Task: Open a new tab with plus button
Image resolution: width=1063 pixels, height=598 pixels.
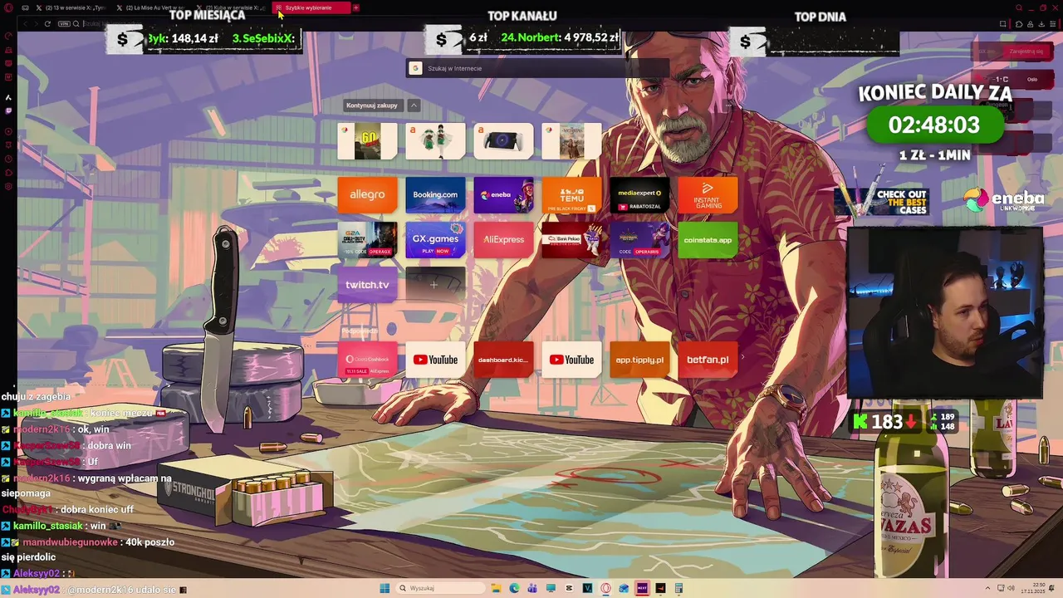Action: (x=356, y=7)
